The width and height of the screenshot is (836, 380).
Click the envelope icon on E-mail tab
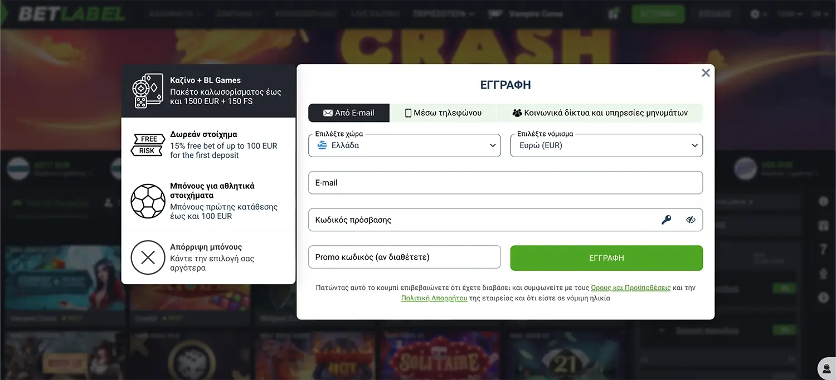point(328,113)
